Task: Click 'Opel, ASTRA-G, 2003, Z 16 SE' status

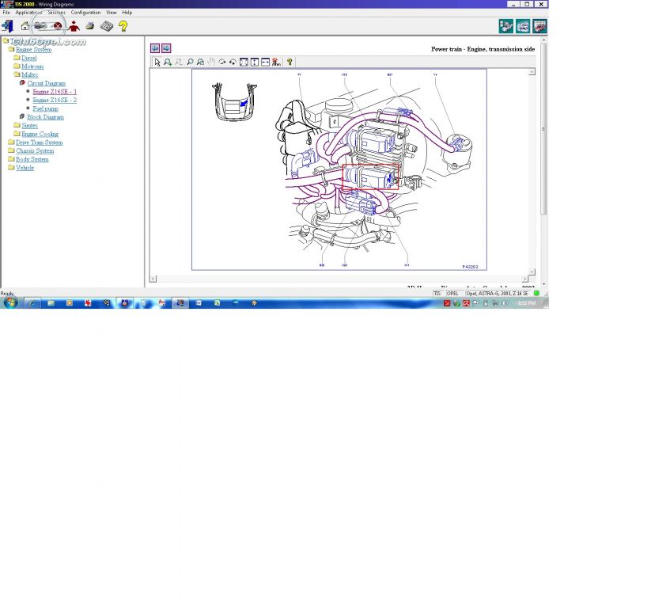Action: coord(497,293)
